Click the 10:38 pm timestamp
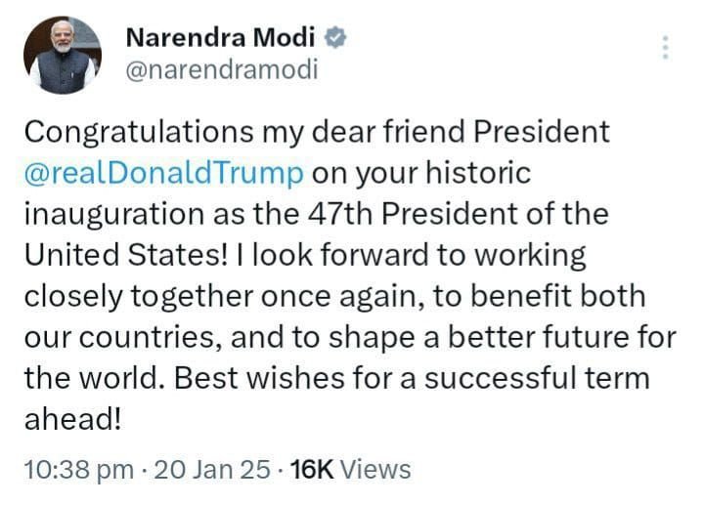The width and height of the screenshot is (704, 505). [x=77, y=469]
